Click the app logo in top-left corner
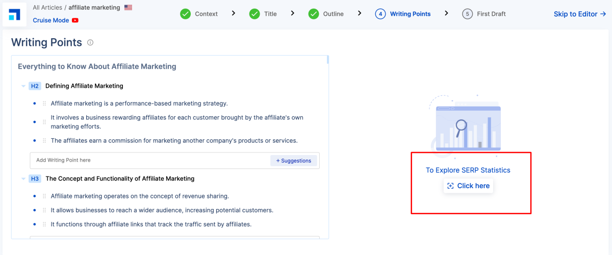The width and height of the screenshot is (612, 255). (14, 14)
